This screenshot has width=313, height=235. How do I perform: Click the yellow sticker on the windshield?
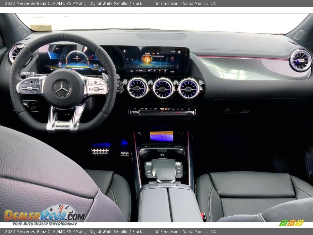[41, 28]
